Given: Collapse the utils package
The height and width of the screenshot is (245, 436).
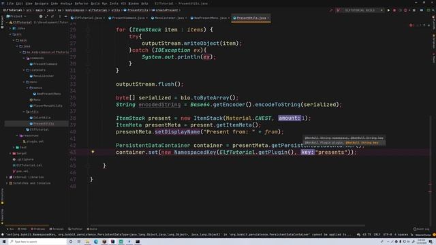Looking at the screenshot, I should click(x=24, y=112).
